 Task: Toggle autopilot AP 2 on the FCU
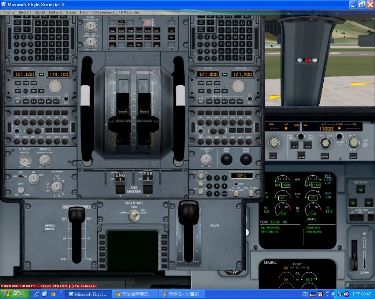308,145
